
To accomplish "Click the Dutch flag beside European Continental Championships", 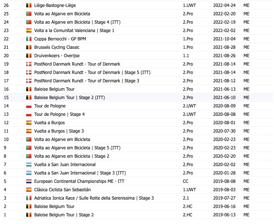I will click(x=29, y=181).
